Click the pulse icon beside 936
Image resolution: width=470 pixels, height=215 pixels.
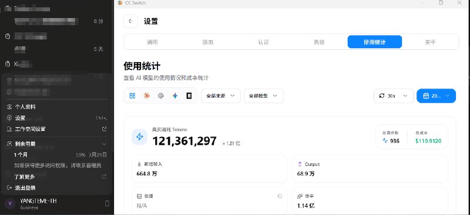385,141
